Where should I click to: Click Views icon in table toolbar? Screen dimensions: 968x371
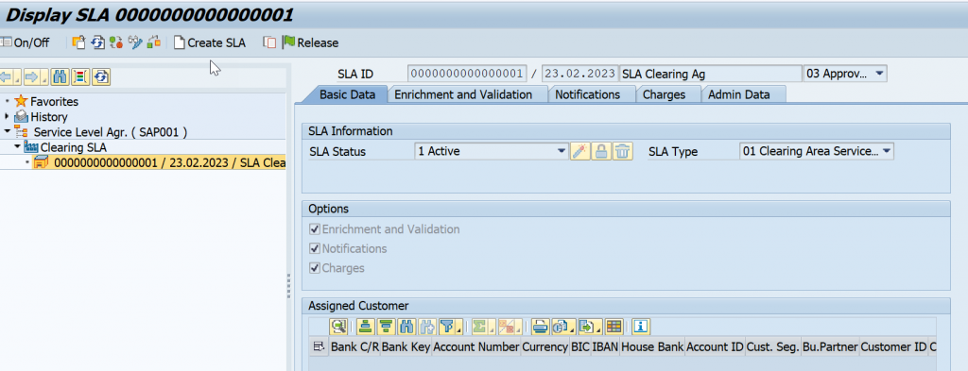563,327
